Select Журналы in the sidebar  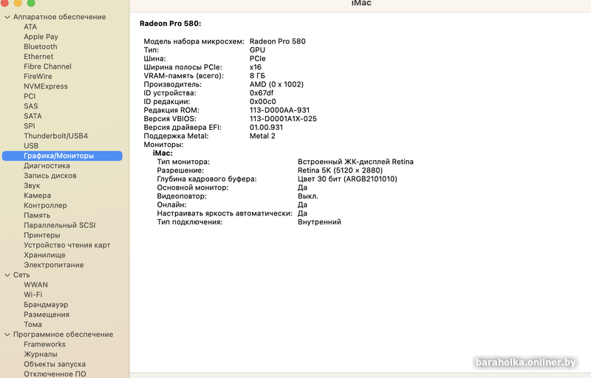click(x=41, y=354)
